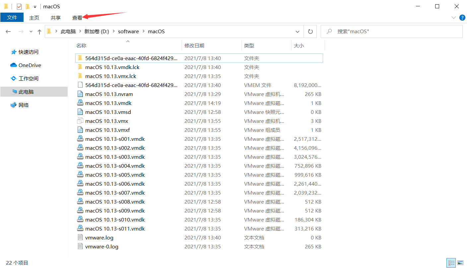Select macOS 10.13.nvram file icon
This screenshot has height=268, width=467.
coord(80,94)
